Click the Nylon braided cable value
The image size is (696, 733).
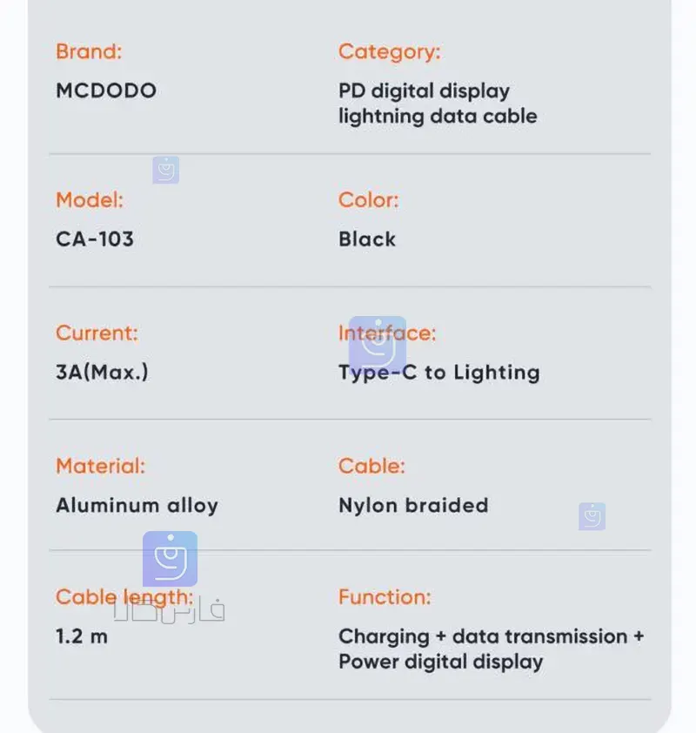click(x=413, y=505)
